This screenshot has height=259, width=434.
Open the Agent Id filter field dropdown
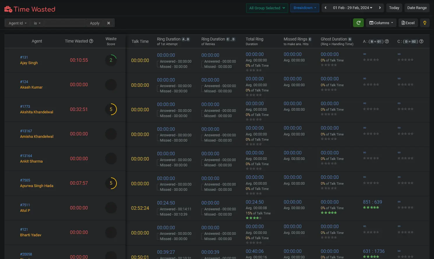point(17,23)
